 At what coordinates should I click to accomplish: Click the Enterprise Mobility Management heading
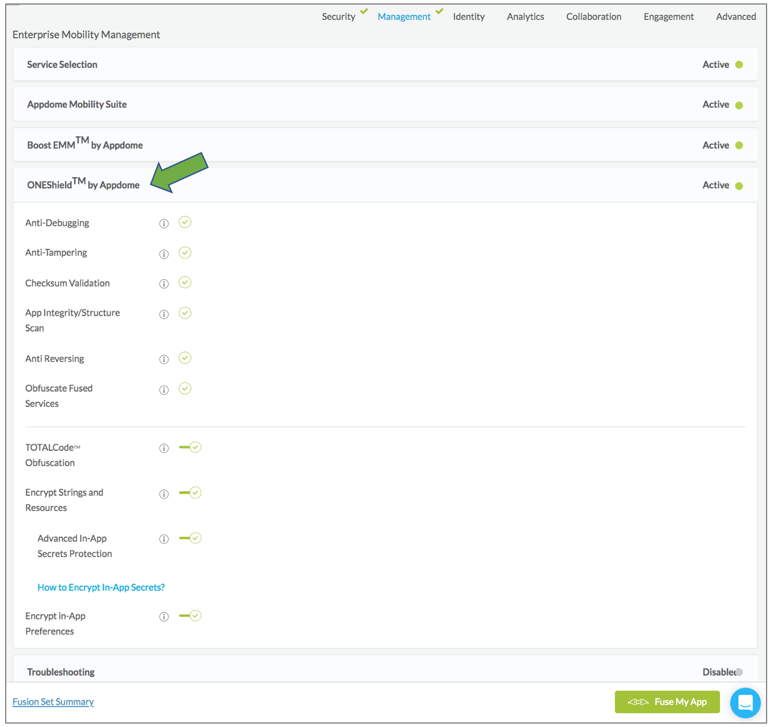point(86,35)
